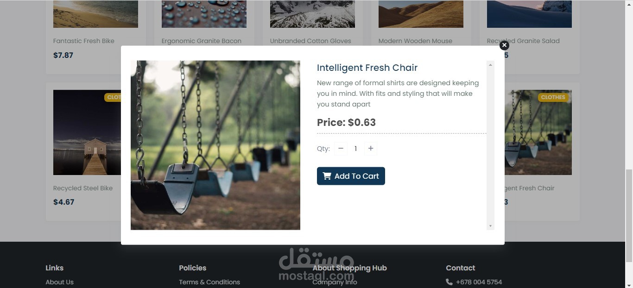
Task: Click the modal scrollbar up arrow
Action: pyautogui.click(x=490, y=65)
